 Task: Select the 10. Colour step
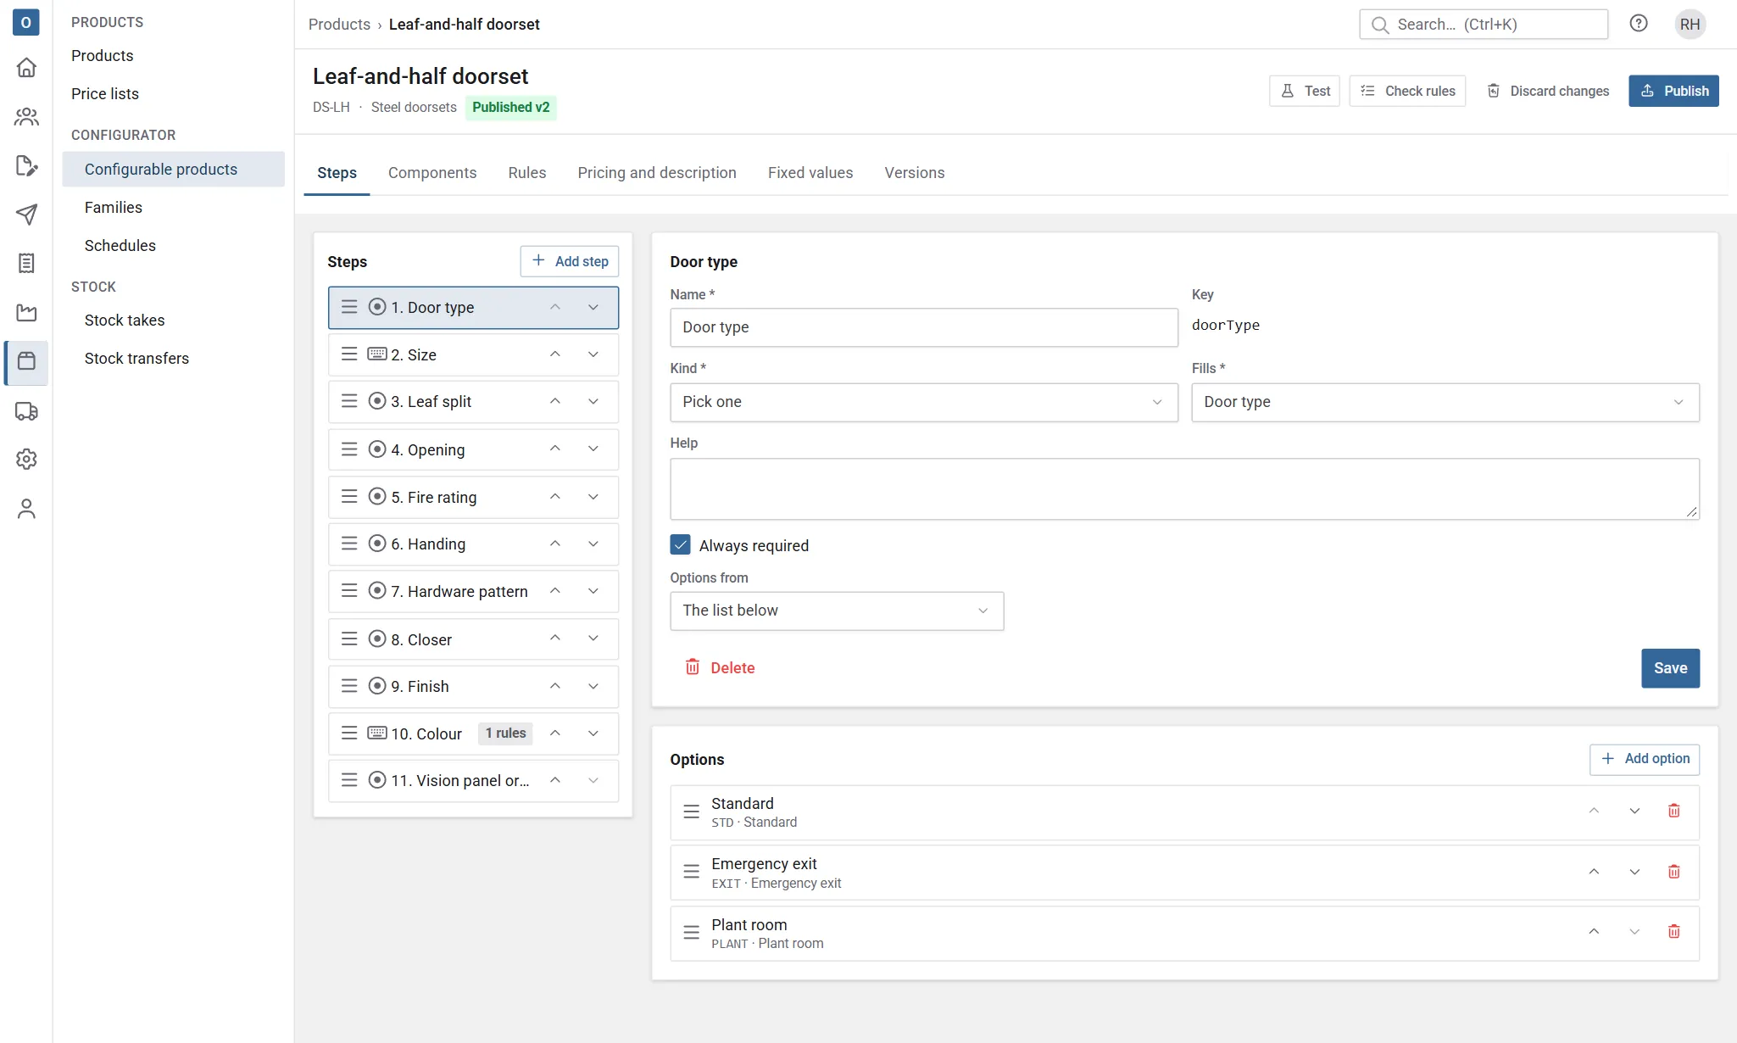point(473,733)
